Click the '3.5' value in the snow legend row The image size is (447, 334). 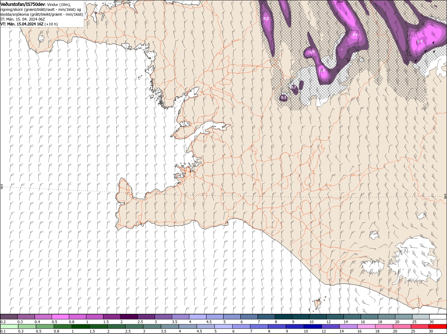tap(175, 321)
